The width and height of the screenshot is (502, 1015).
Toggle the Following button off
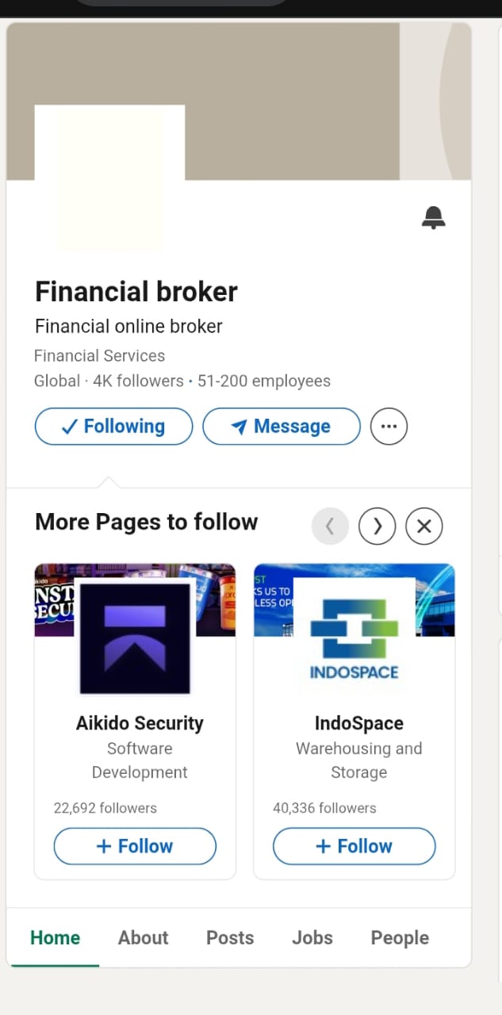(x=113, y=426)
